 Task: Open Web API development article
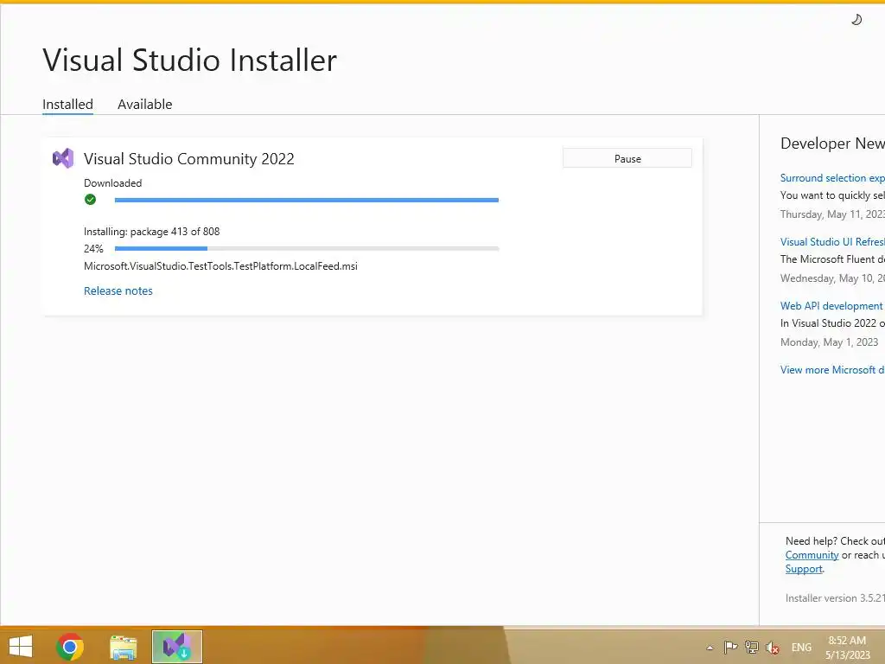[832, 305]
